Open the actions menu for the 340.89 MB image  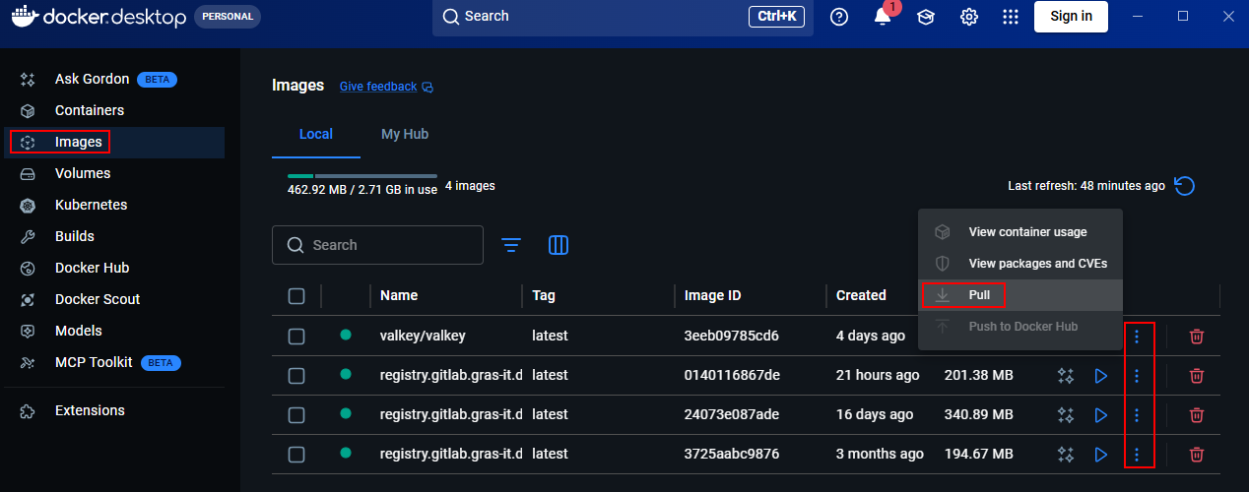(1137, 415)
